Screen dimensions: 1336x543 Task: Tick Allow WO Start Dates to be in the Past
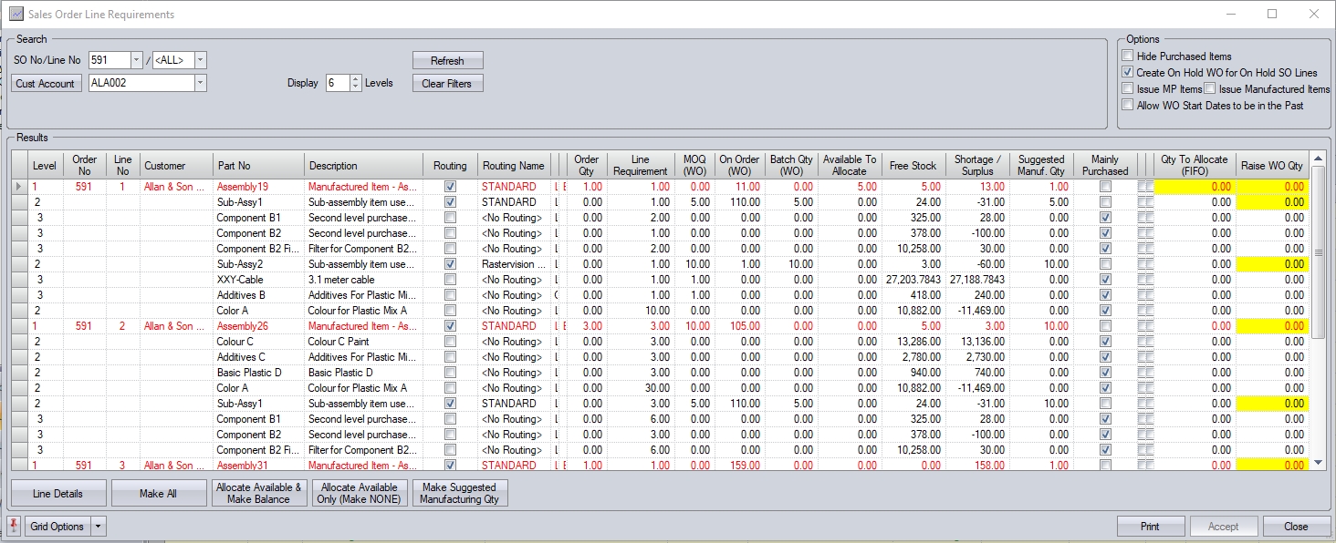(1128, 106)
